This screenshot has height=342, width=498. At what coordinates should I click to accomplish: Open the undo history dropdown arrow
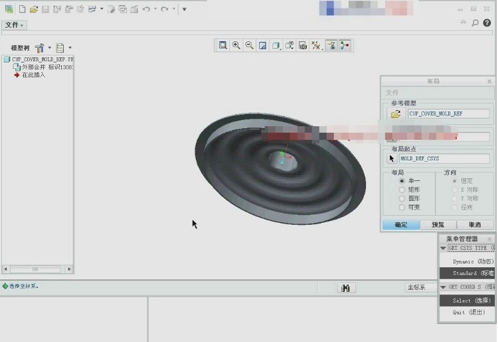pos(155,9)
